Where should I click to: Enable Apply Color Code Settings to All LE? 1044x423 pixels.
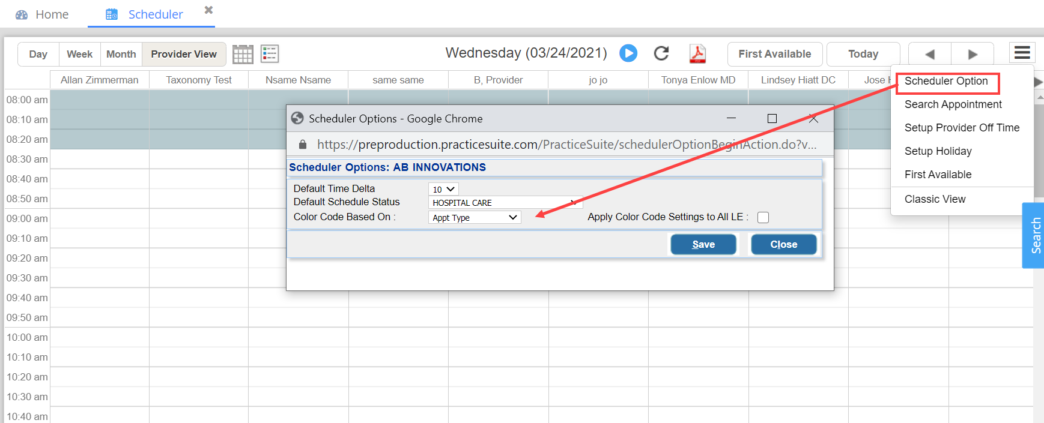point(763,217)
